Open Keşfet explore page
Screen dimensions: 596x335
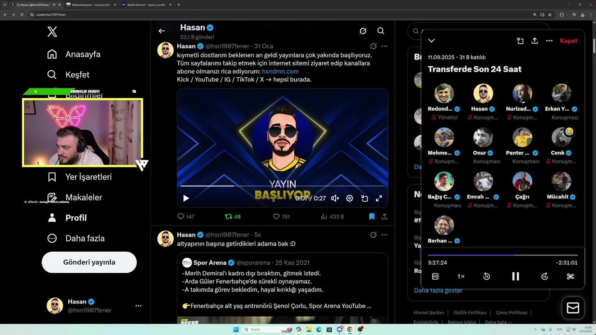coord(68,74)
